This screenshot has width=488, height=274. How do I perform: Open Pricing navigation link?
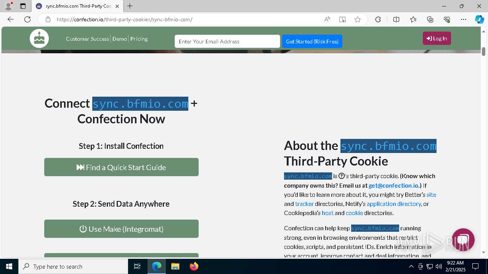coord(139,39)
